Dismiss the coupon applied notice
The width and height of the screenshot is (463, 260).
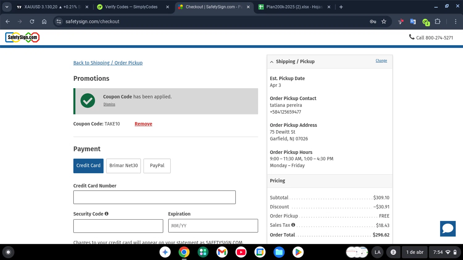click(109, 104)
